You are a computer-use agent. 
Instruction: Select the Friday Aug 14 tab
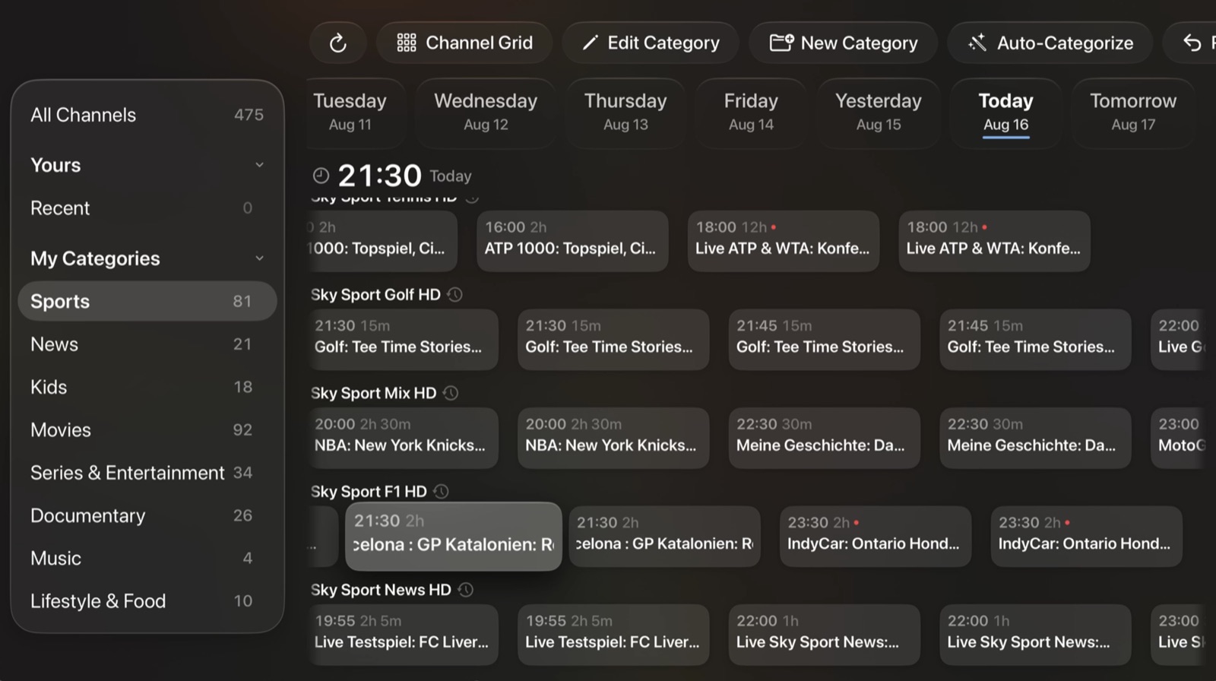click(751, 112)
